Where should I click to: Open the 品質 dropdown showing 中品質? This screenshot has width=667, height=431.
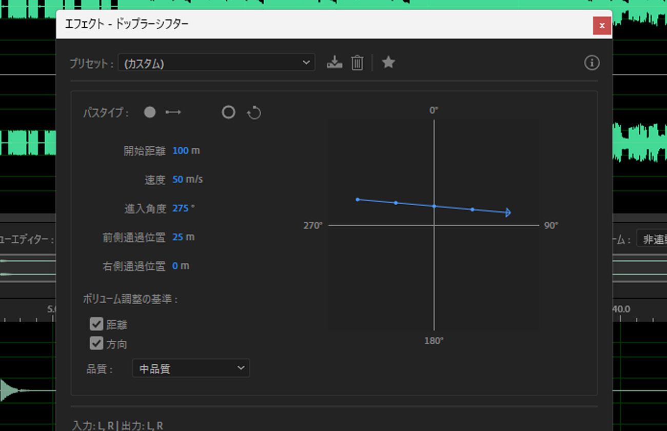point(190,368)
